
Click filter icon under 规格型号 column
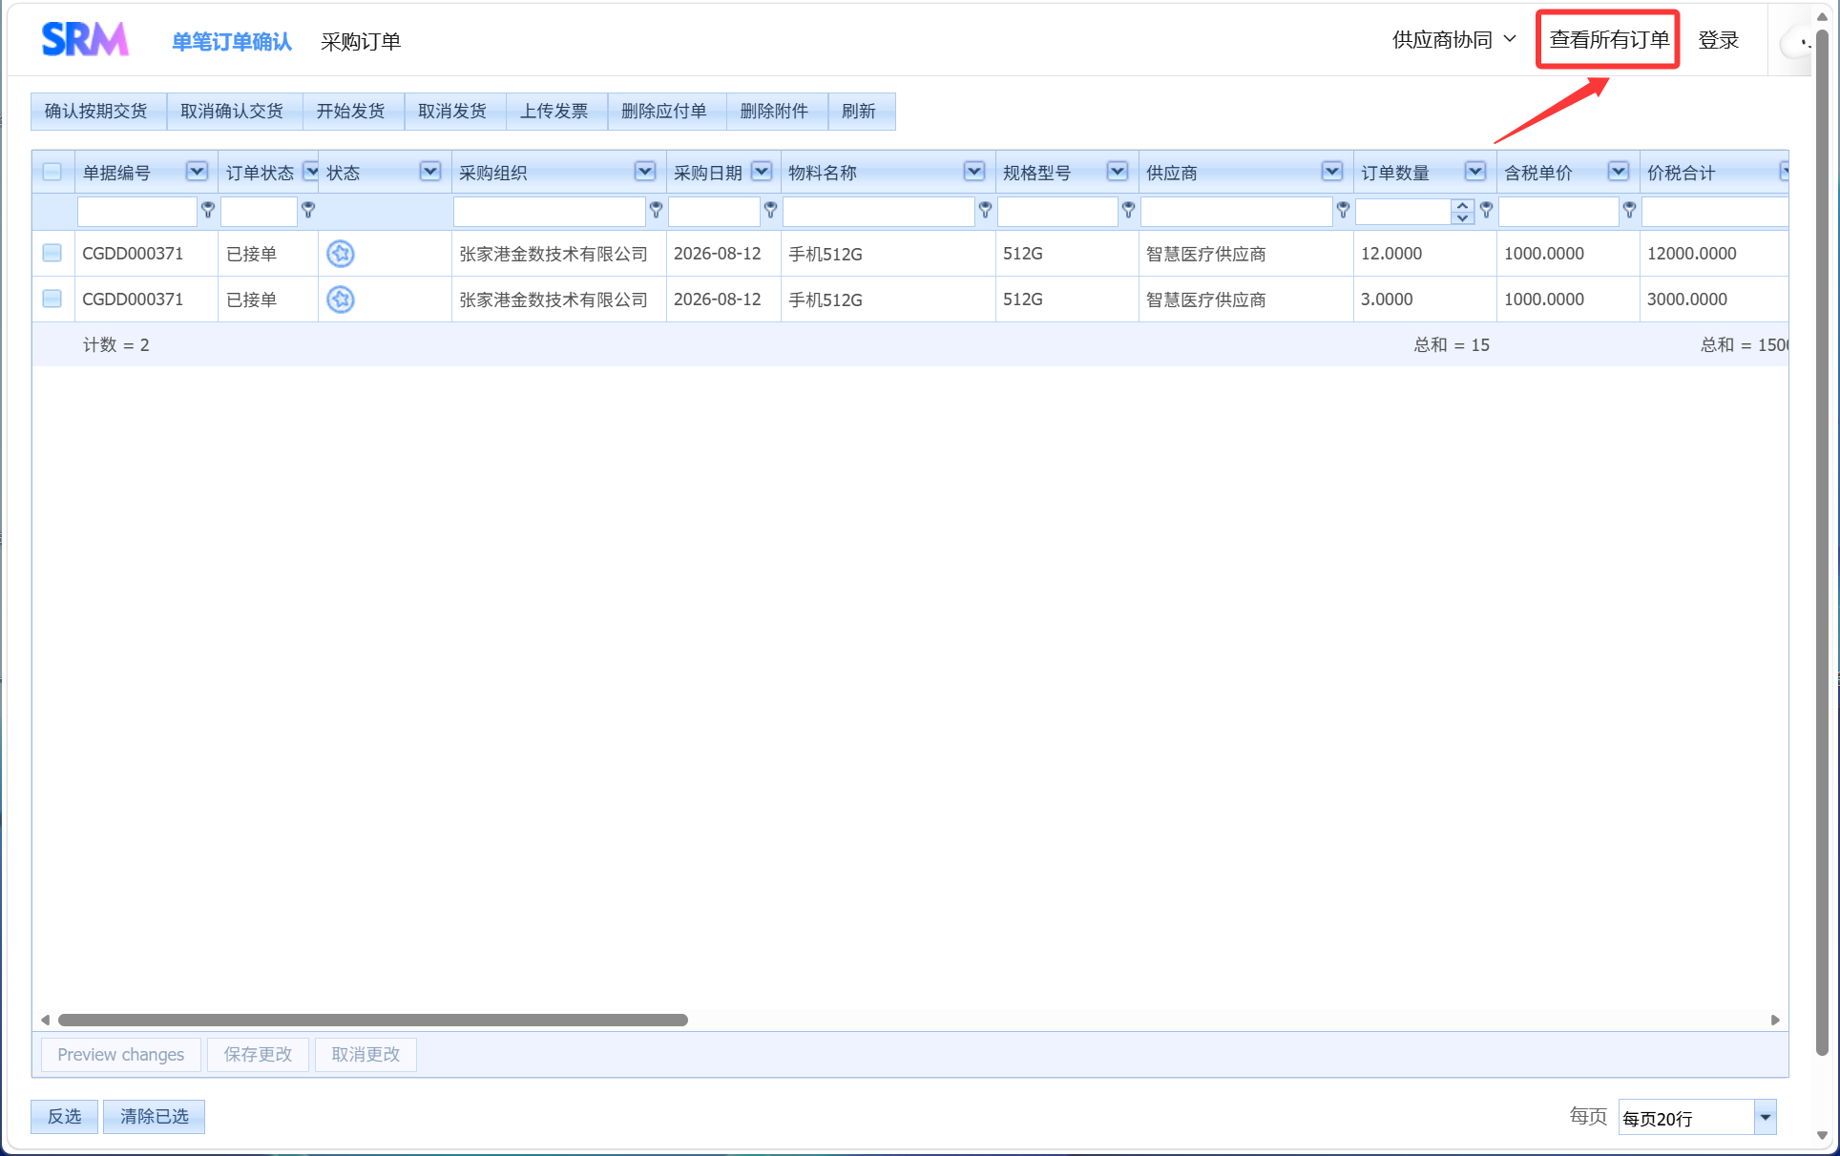tap(1128, 210)
